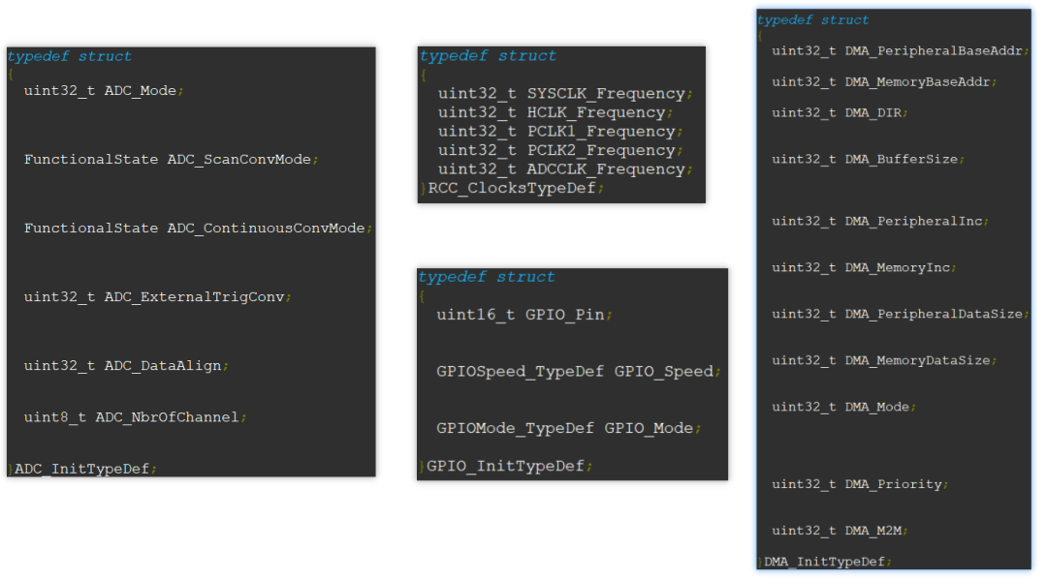Click the ADCCLK_Frequency field
1047x580 pixels.
tap(564, 168)
